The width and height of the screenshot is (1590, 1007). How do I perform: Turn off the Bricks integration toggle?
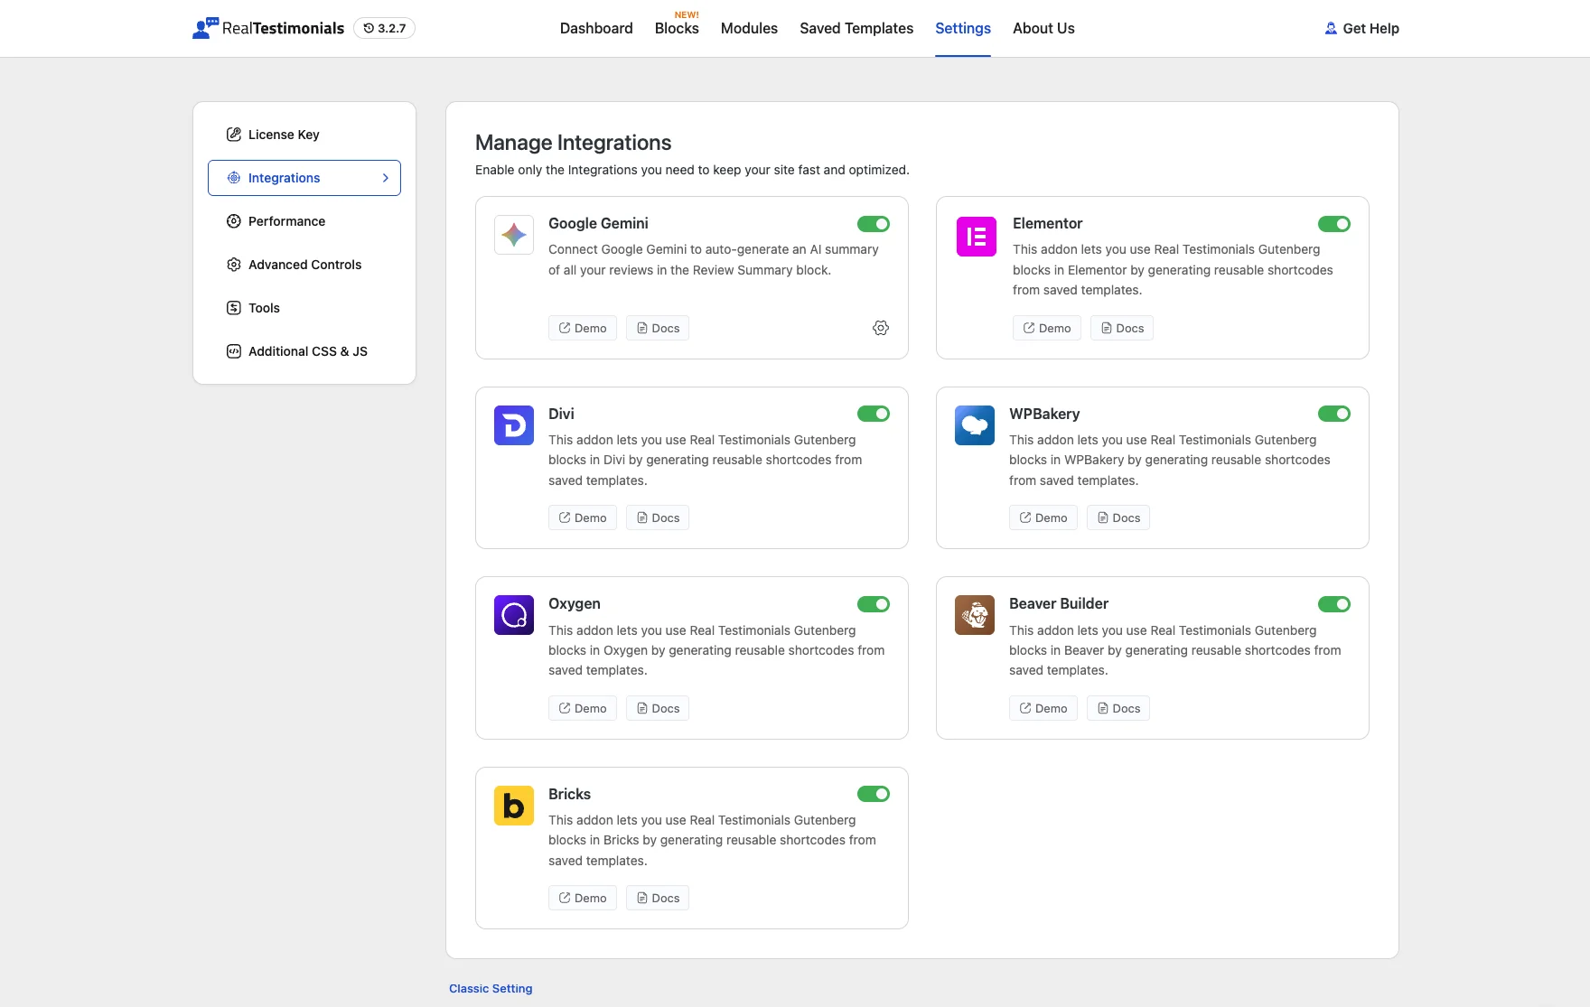coord(874,794)
